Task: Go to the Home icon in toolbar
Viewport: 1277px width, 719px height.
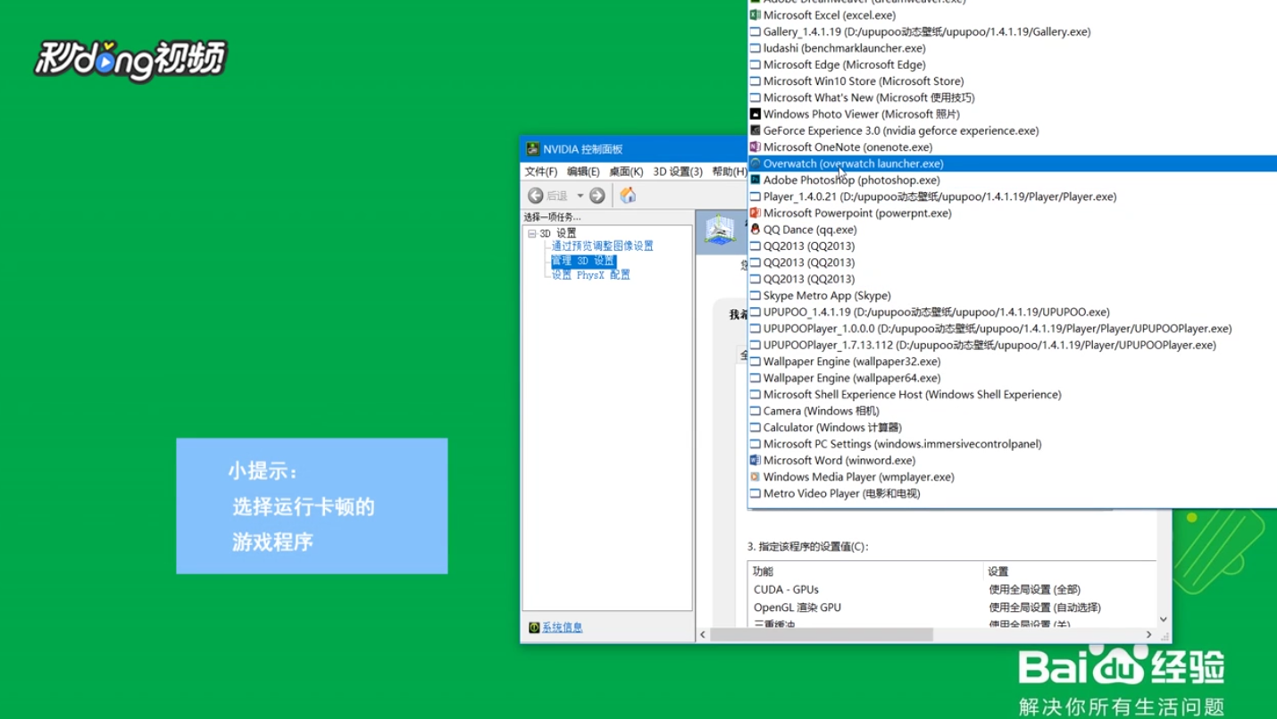Action: [628, 196]
